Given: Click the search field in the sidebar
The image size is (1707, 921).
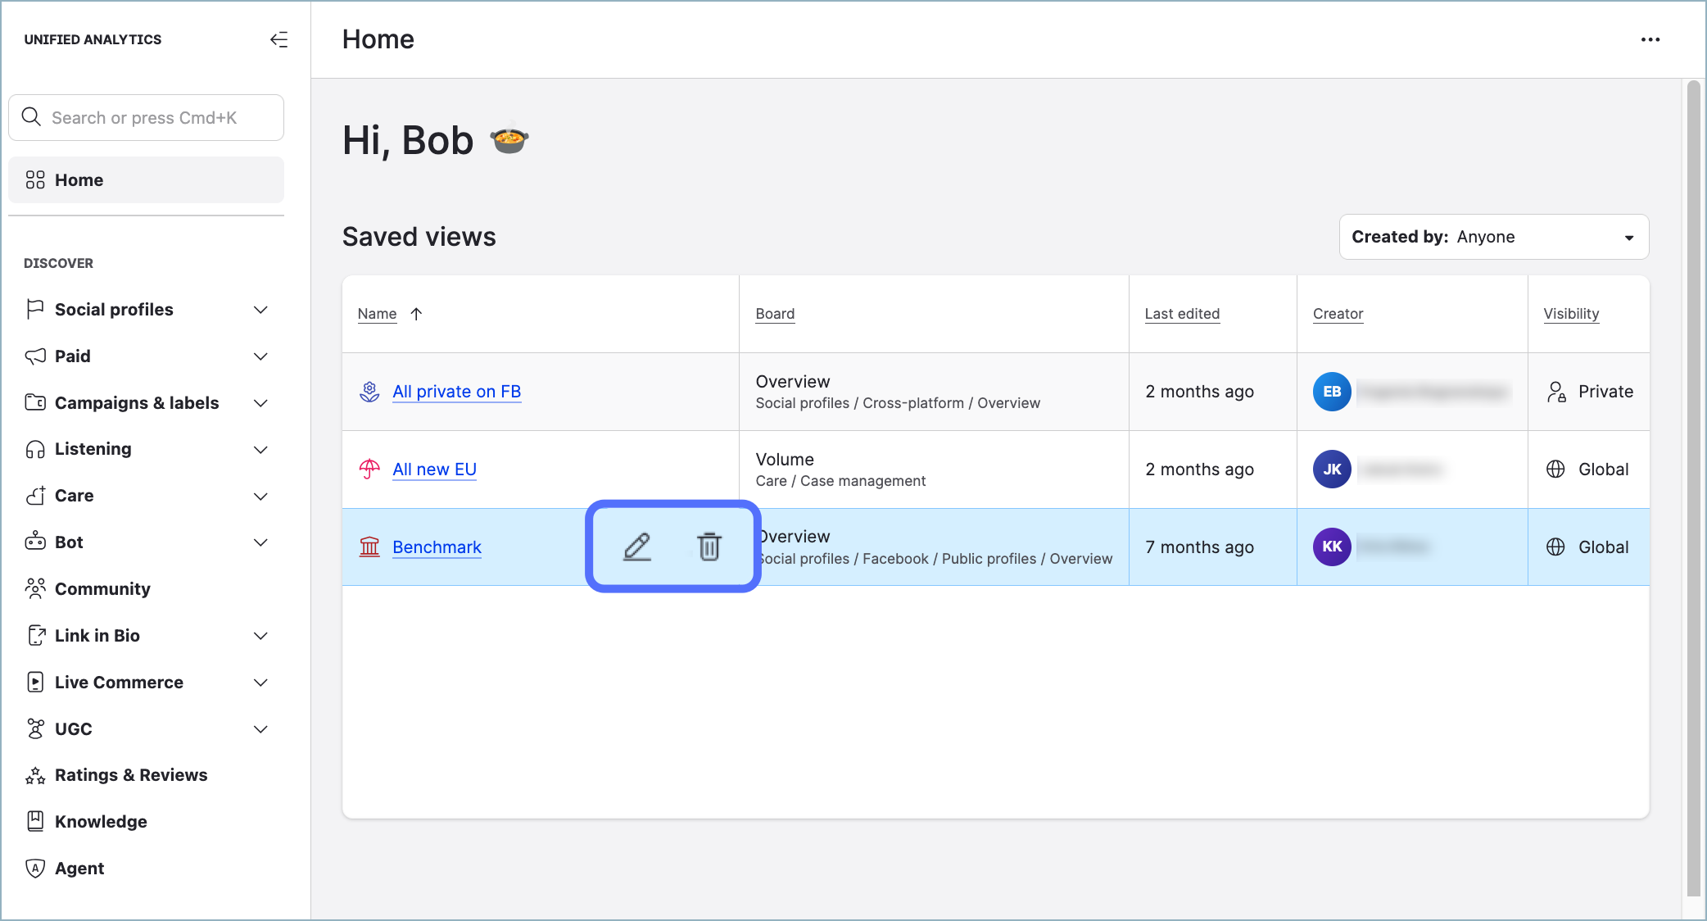Looking at the screenshot, I should (146, 118).
